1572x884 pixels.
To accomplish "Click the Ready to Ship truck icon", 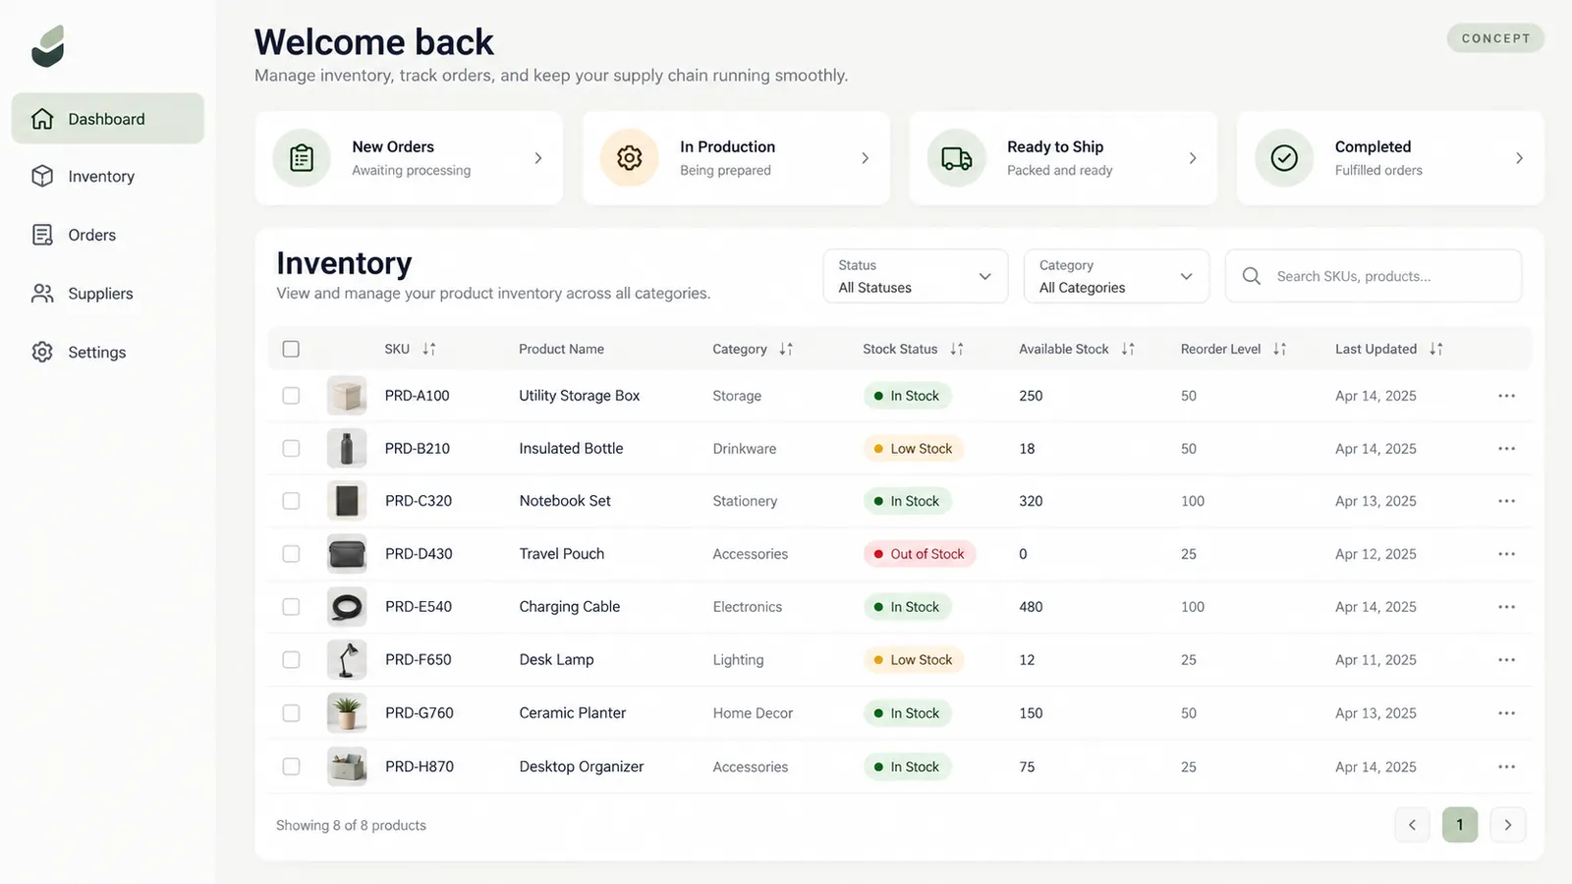I will [x=957, y=158].
